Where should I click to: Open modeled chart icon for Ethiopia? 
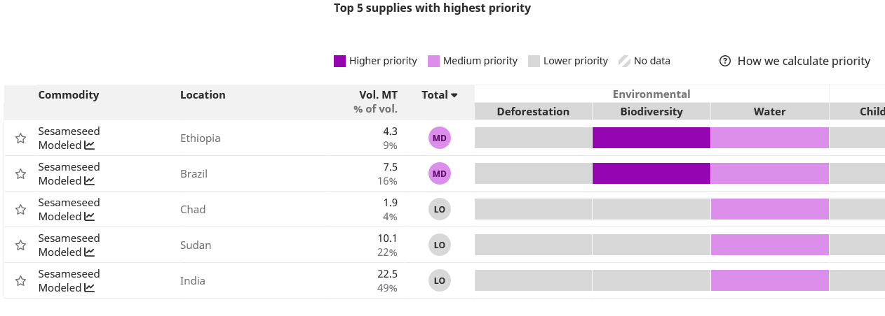(x=90, y=145)
